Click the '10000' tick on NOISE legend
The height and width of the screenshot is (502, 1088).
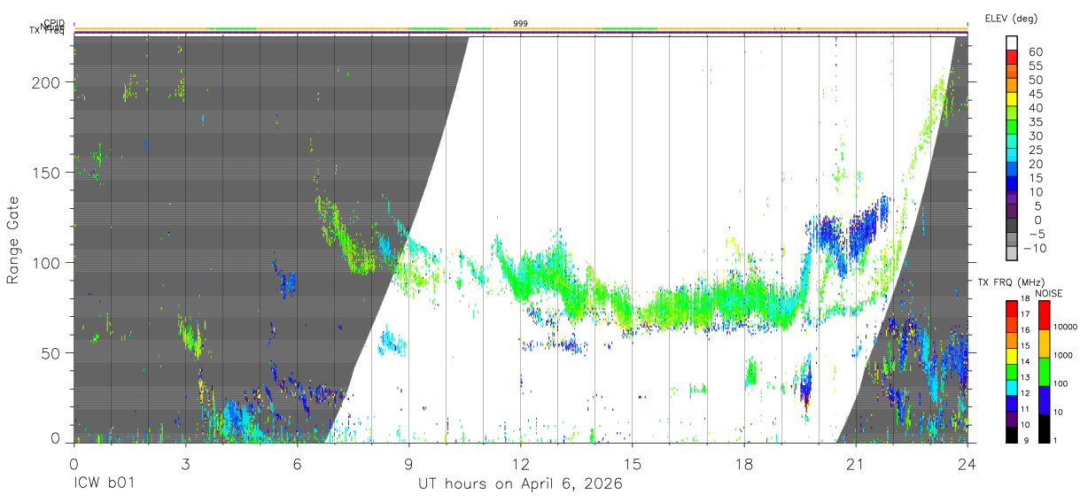pyautogui.click(x=1067, y=328)
